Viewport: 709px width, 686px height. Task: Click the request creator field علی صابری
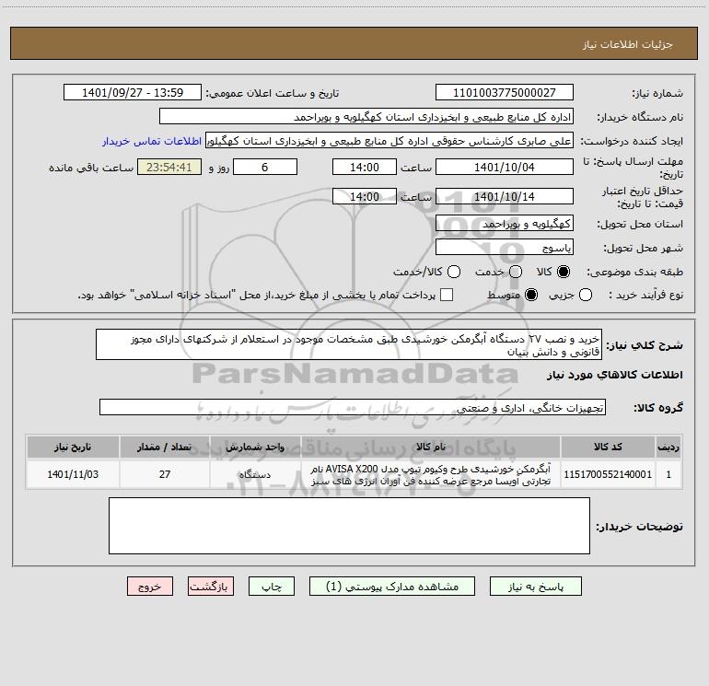click(389, 141)
